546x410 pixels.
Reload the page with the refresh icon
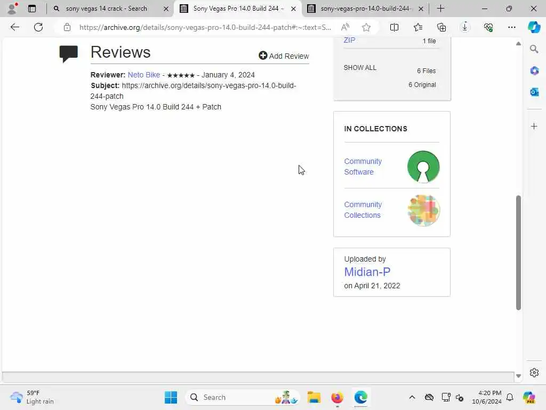[38, 27]
